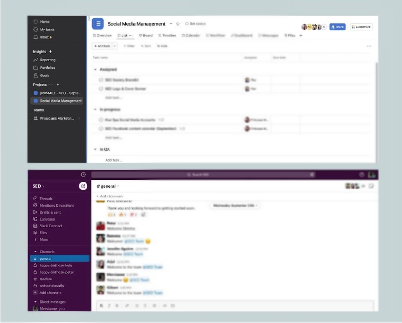The width and height of the screenshot is (402, 323).
Task: Mark SED Society Brandkit task complete
Action: [x=101, y=80]
